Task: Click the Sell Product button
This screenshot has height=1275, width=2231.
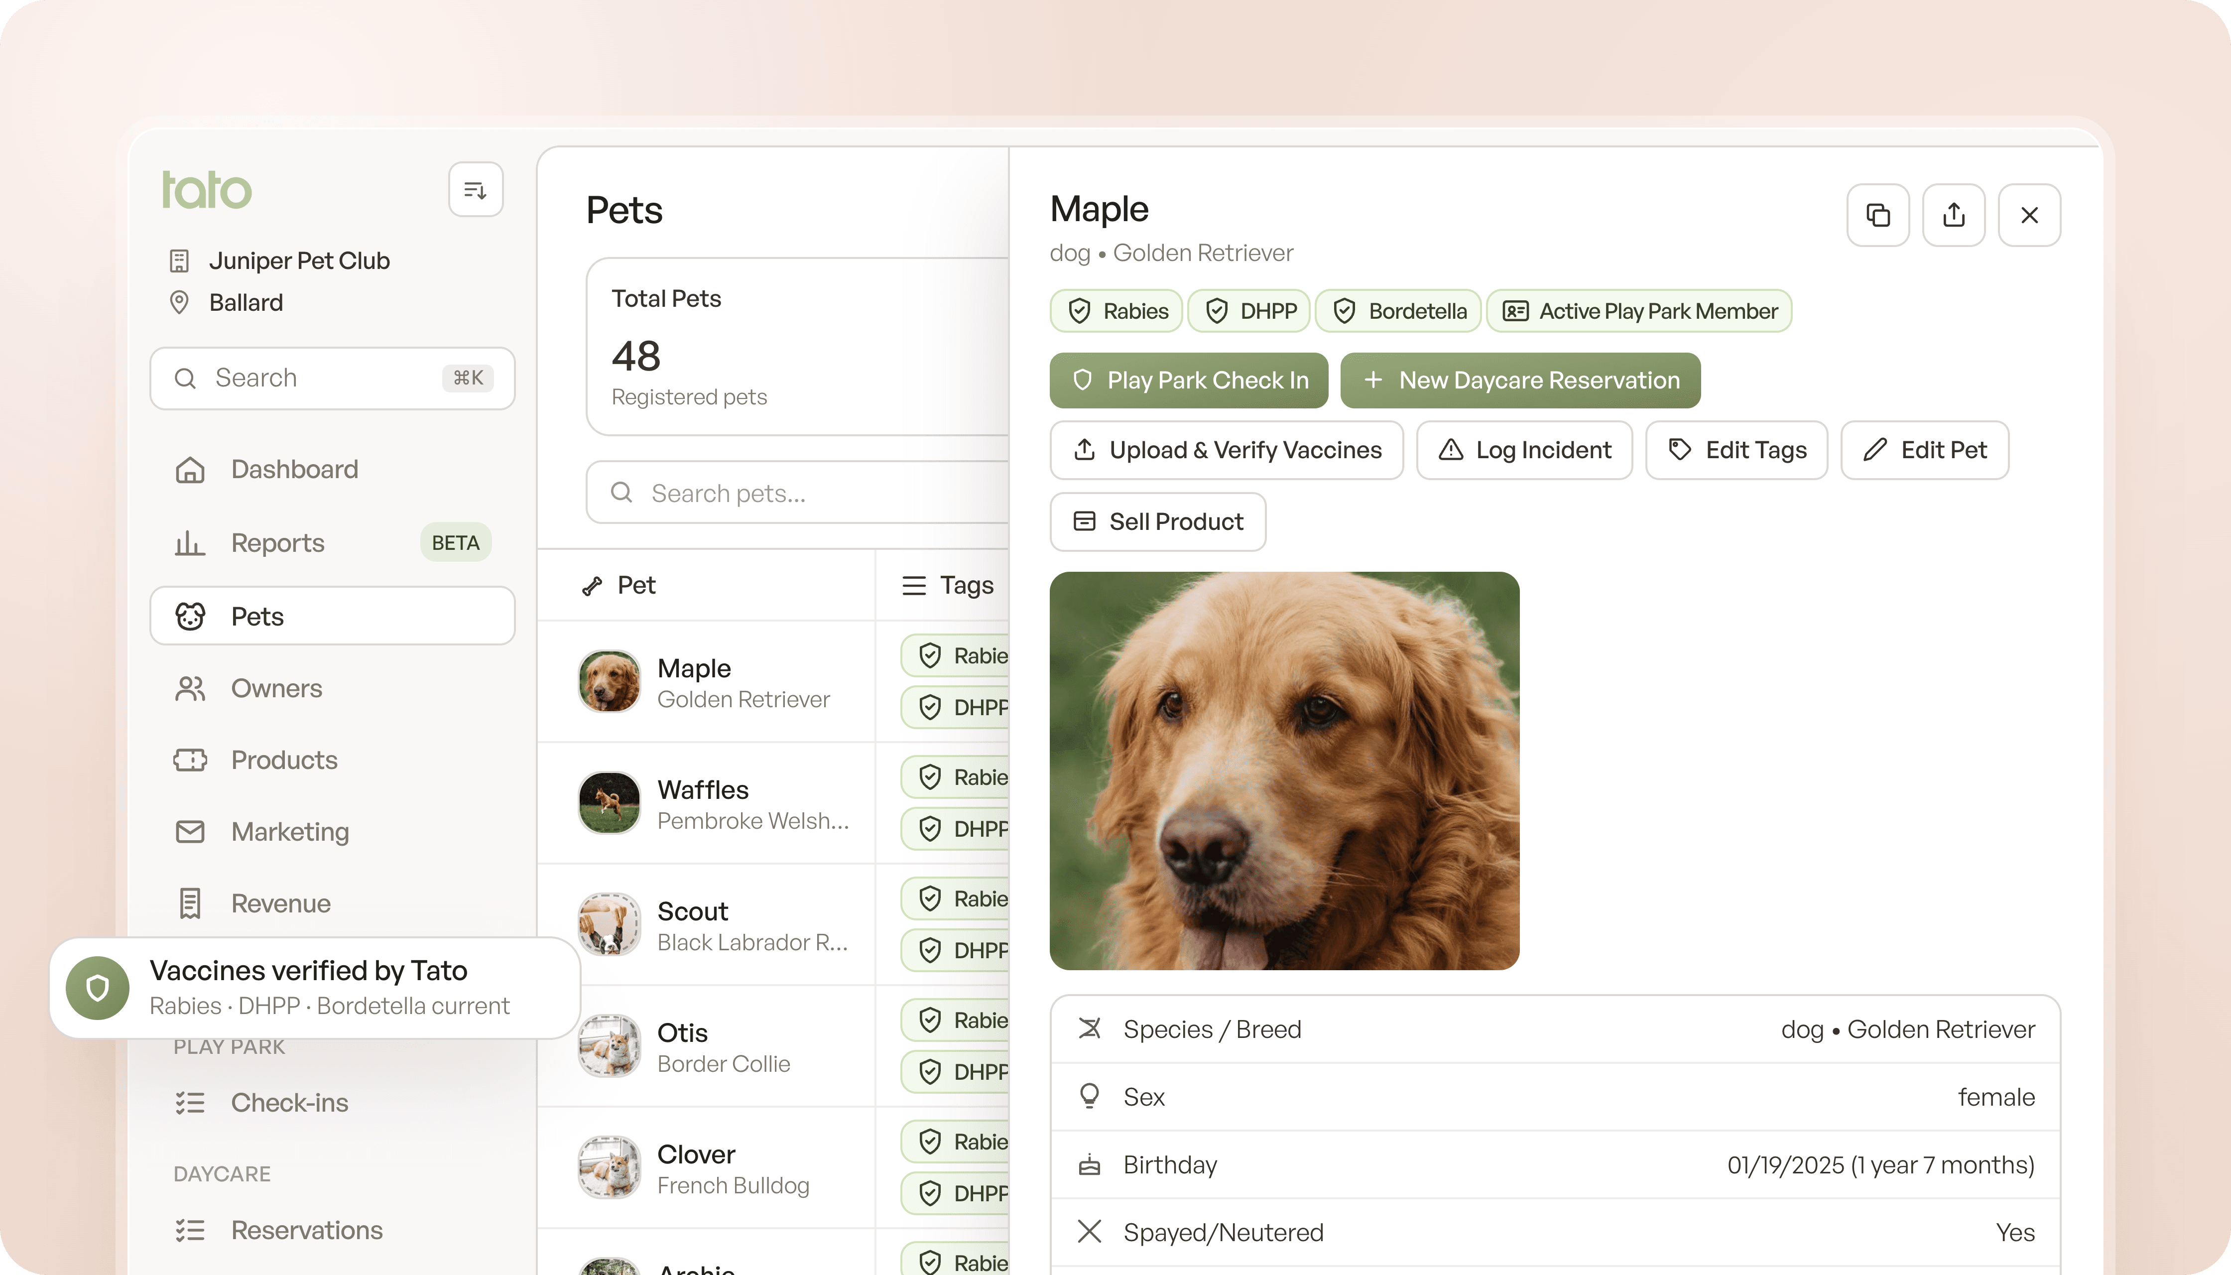Action: tap(1157, 522)
